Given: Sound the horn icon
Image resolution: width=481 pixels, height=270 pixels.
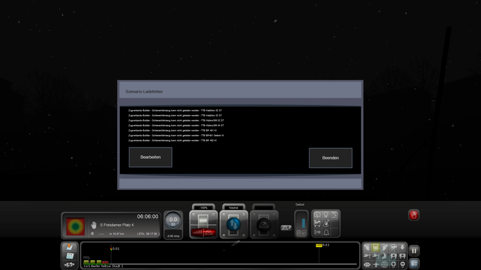Looking at the screenshot, I should pyautogui.click(x=317, y=232).
